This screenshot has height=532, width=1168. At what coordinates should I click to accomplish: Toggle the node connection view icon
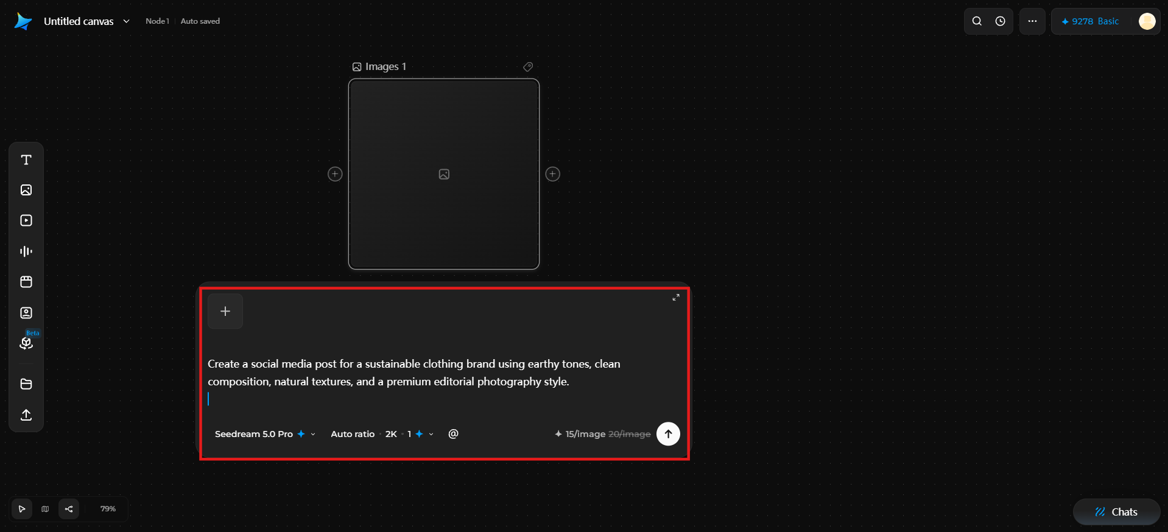[69, 509]
